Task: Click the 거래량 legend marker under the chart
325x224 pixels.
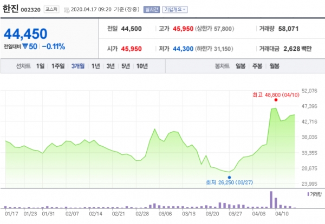Action: 308,194
